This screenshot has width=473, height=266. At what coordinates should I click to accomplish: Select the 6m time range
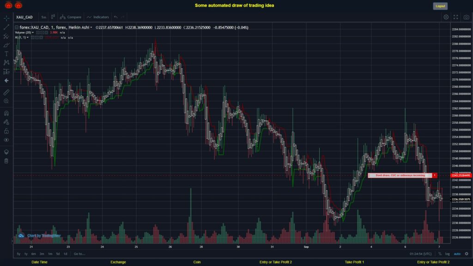(33, 254)
